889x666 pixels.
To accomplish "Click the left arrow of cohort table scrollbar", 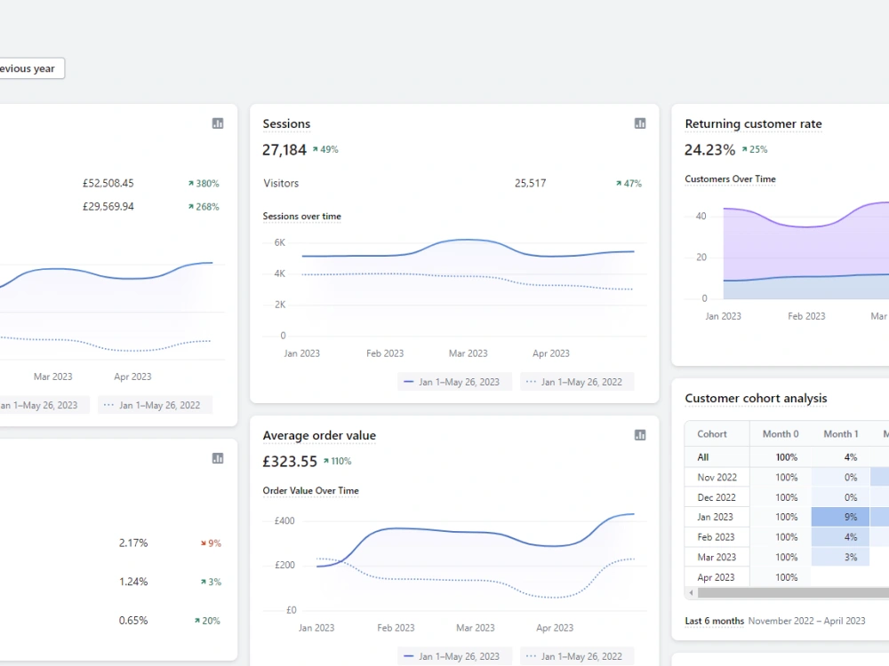I will [x=691, y=593].
